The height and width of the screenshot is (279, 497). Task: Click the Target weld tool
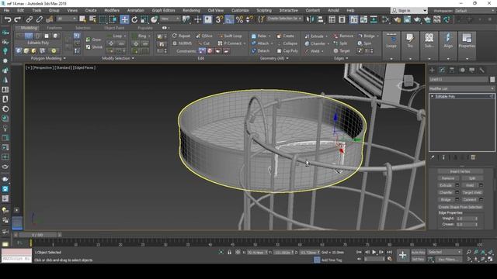[342, 50]
